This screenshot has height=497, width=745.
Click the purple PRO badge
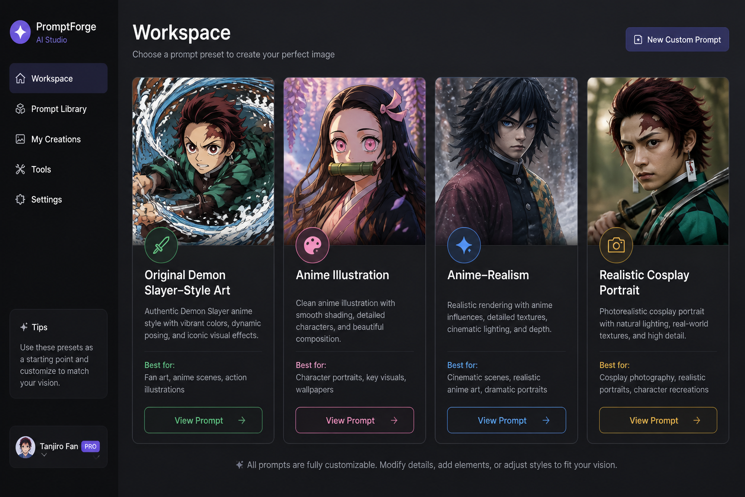[x=91, y=447]
